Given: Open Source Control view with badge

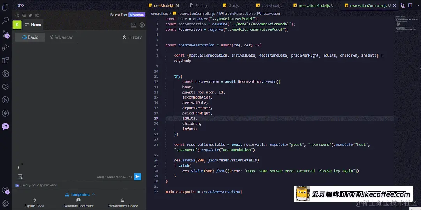Looking at the screenshot, I should (5, 34).
